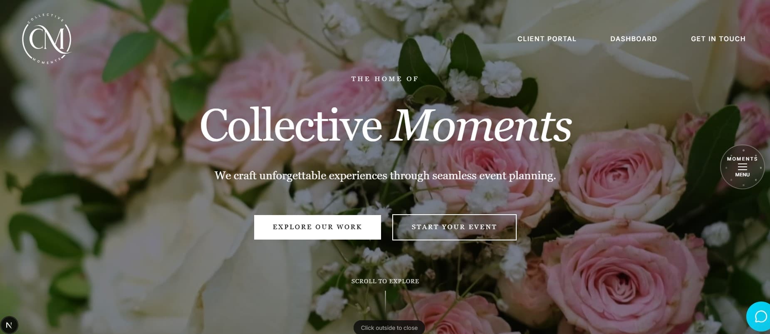Select Get In Touch in the navigation

tap(718, 39)
